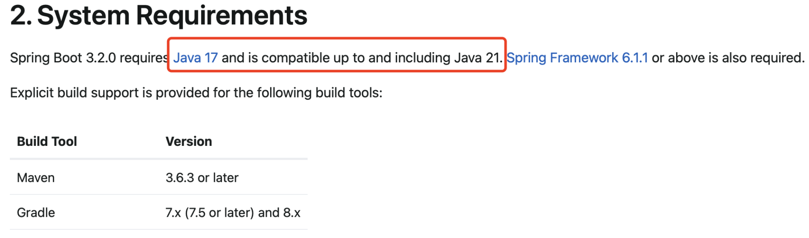809x238 pixels.
Task: Open the Java 17 link
Action: (x=196, y=58)
